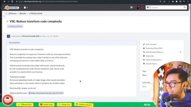This screenshot has width=191, height=107.
Task: Go forward in the browser
Action: [8, 1]
